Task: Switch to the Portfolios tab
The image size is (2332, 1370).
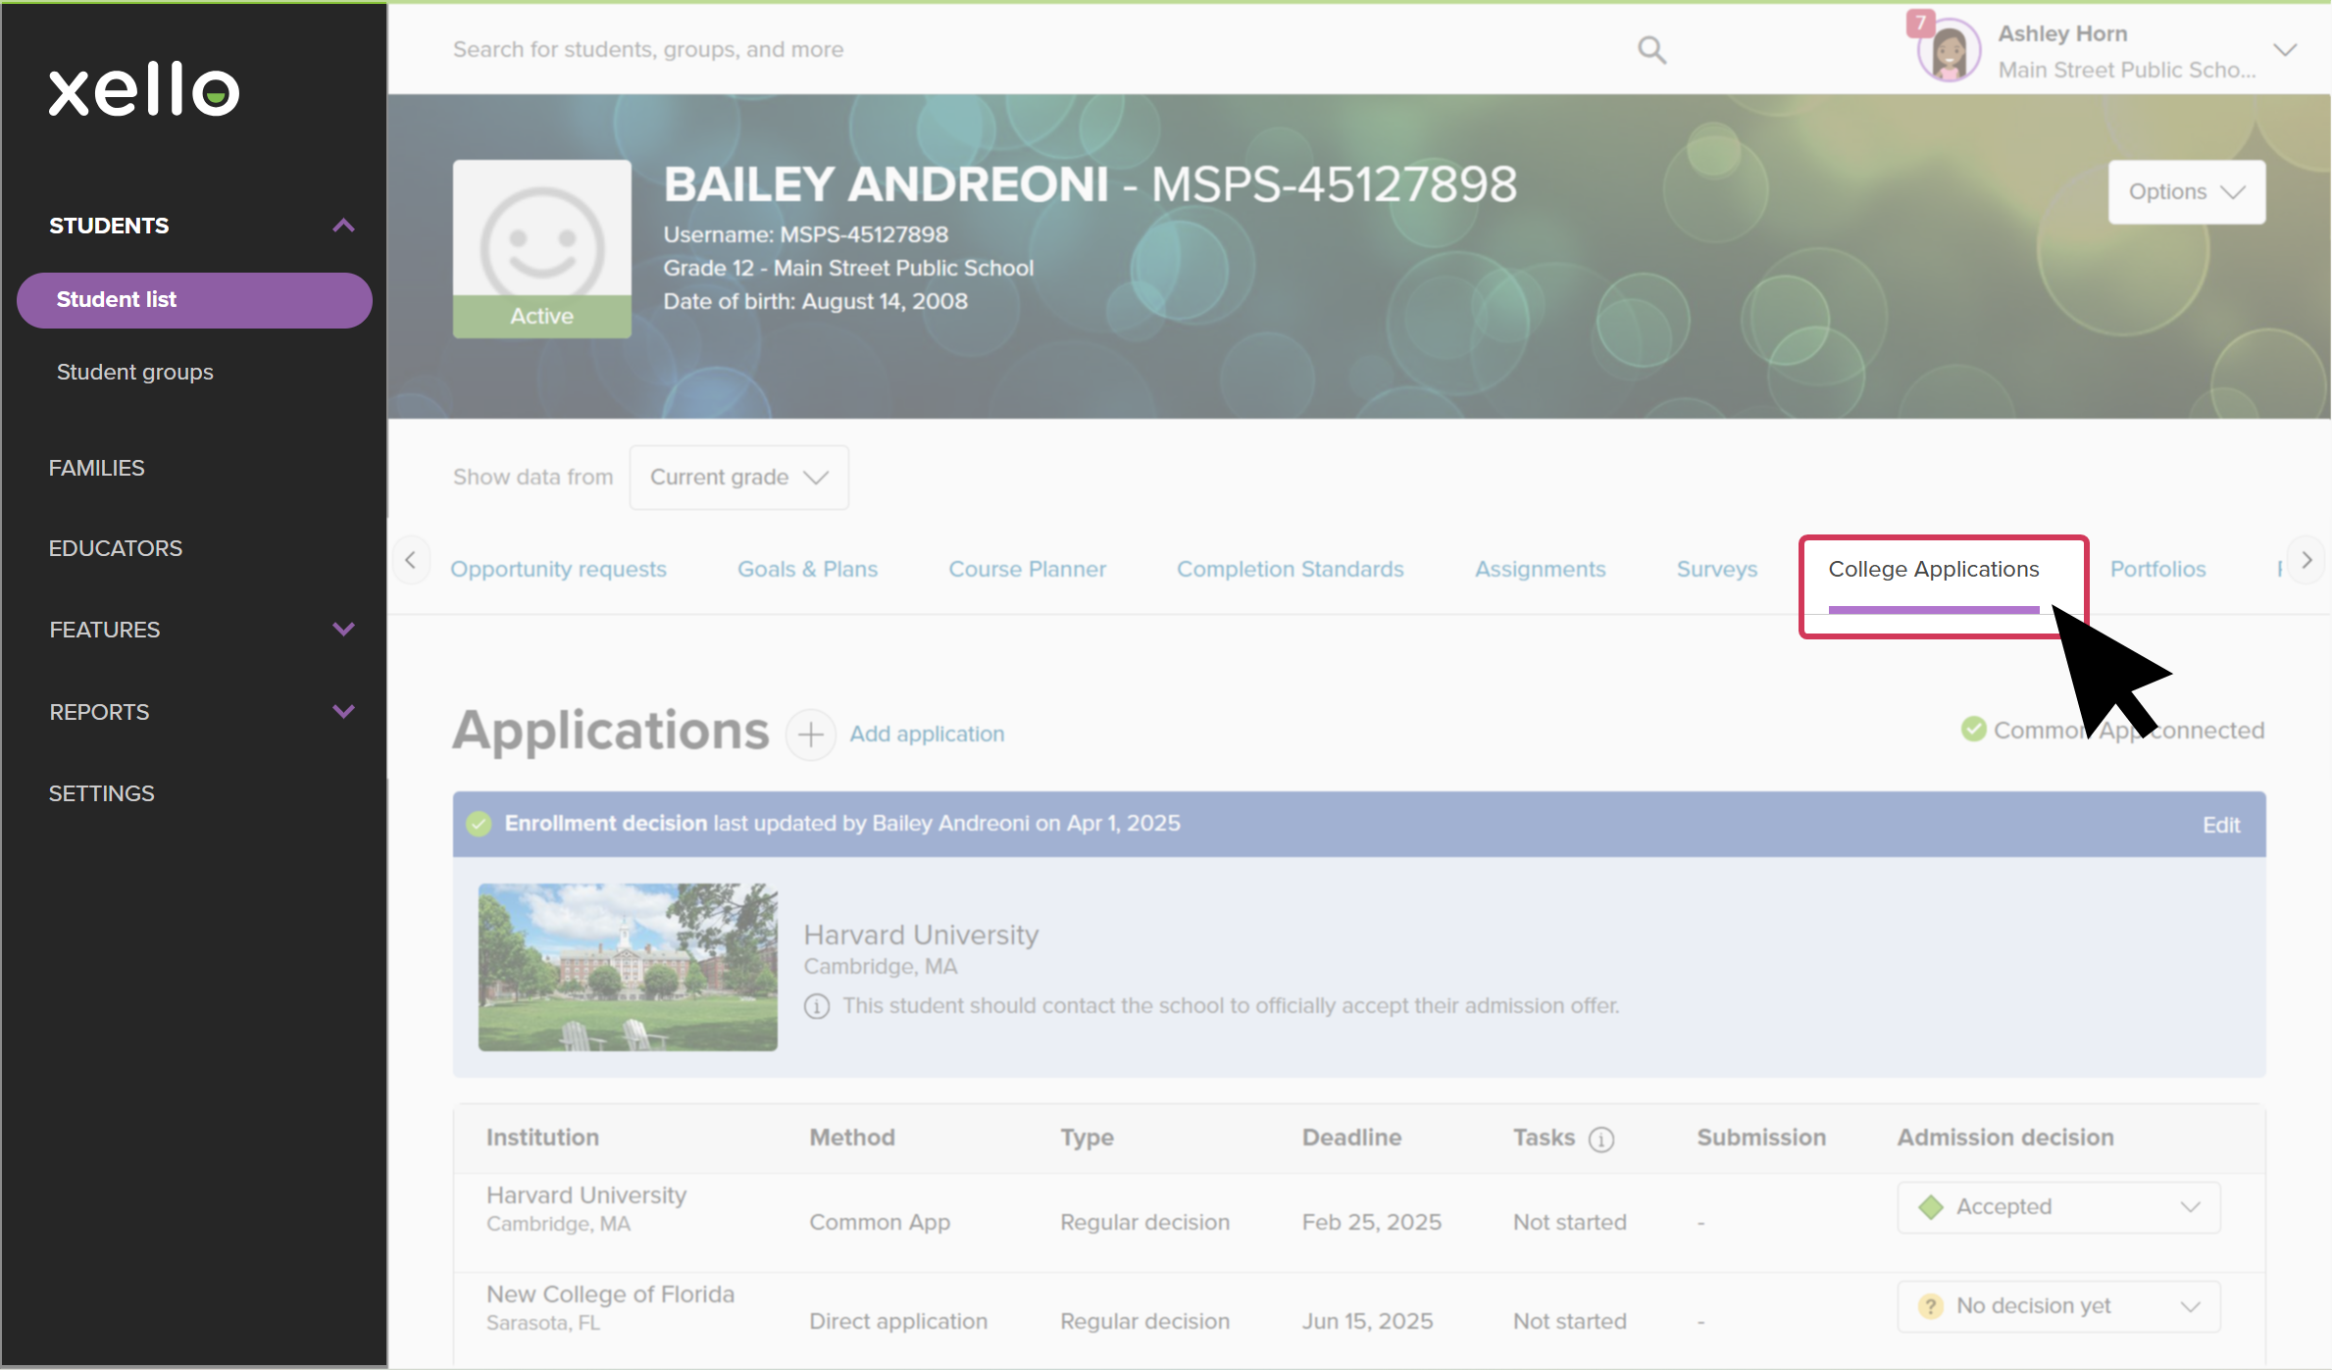Action: coord(2157,569)
